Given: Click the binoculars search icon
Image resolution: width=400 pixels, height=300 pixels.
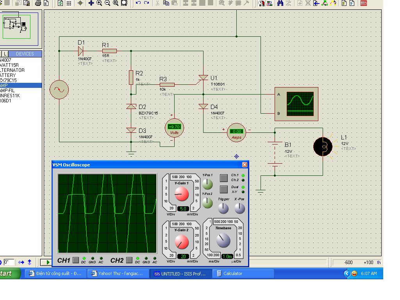Looking at the screenshot, I should 280,3.
